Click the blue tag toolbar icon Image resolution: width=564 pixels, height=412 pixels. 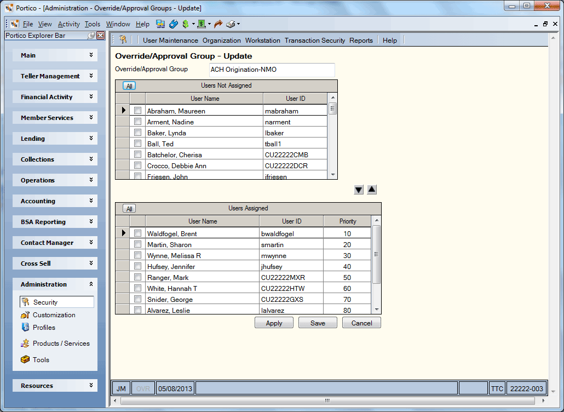point(174,24)
